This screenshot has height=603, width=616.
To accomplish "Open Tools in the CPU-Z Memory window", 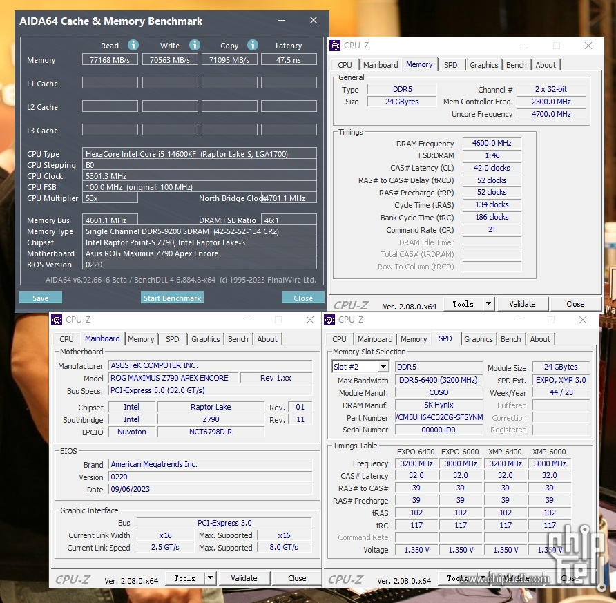I will (x=463, y=304).
